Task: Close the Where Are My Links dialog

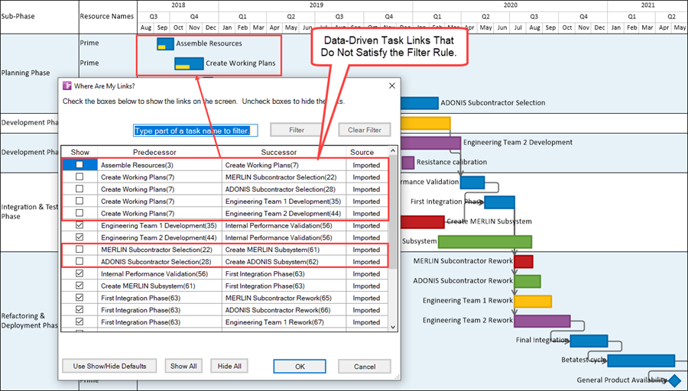Action: [392, 86]
